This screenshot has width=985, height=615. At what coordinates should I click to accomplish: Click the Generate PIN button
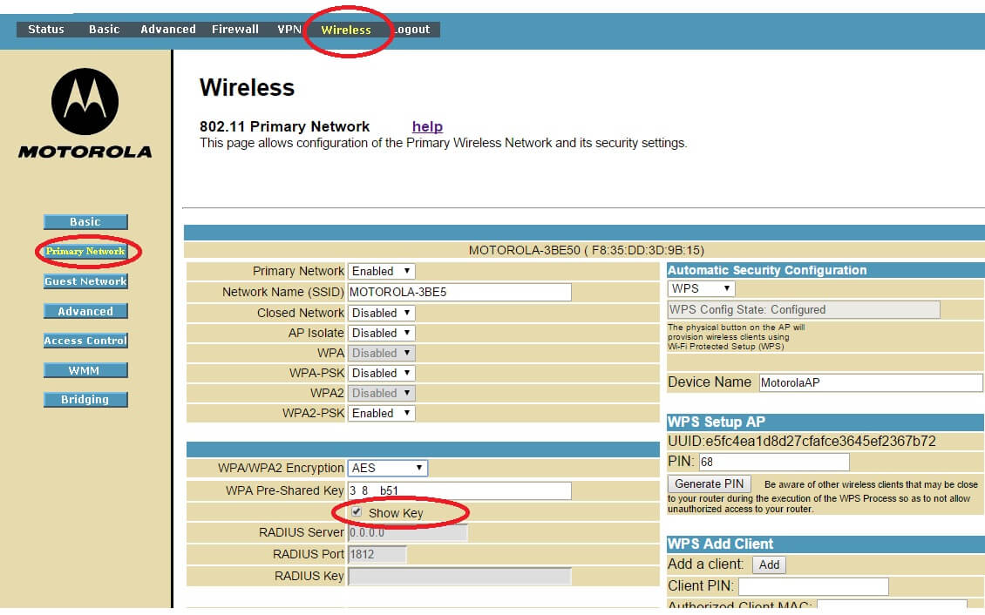coord(710,483)
